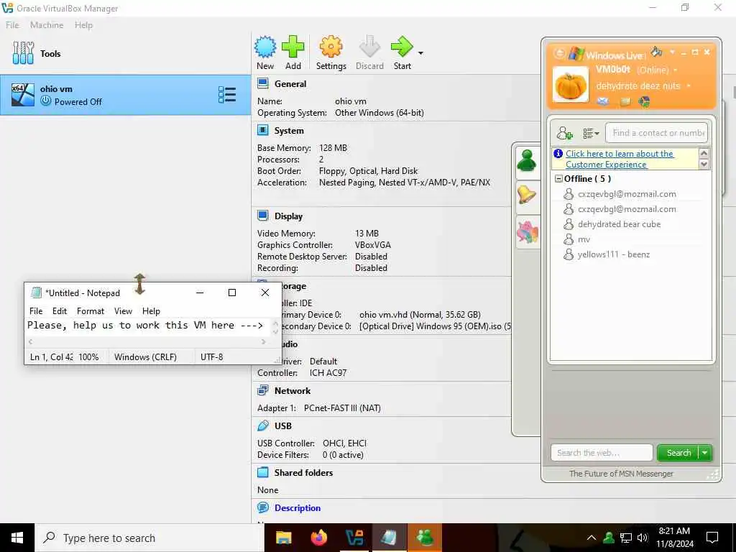Click the pumpkin display picture
Screen dimensions: 736x552
(570, 85)
